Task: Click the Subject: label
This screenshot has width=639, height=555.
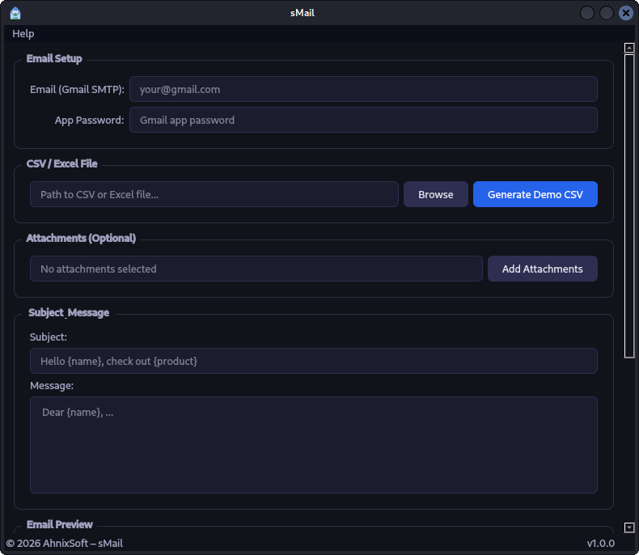Action: [48, 337]
